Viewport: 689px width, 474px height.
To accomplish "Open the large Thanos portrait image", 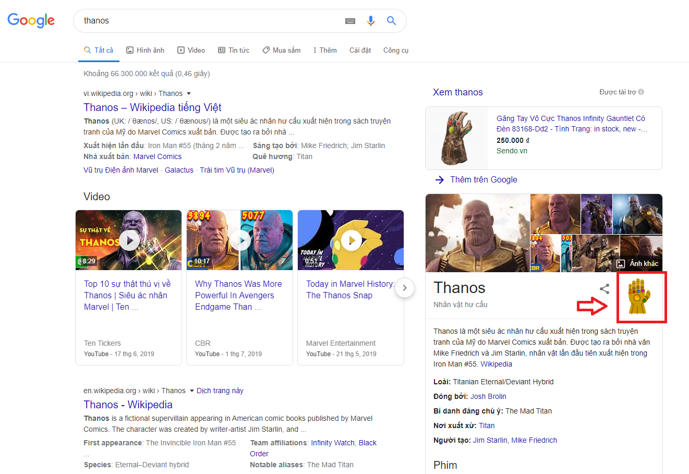I will click(x=478, y=233).
